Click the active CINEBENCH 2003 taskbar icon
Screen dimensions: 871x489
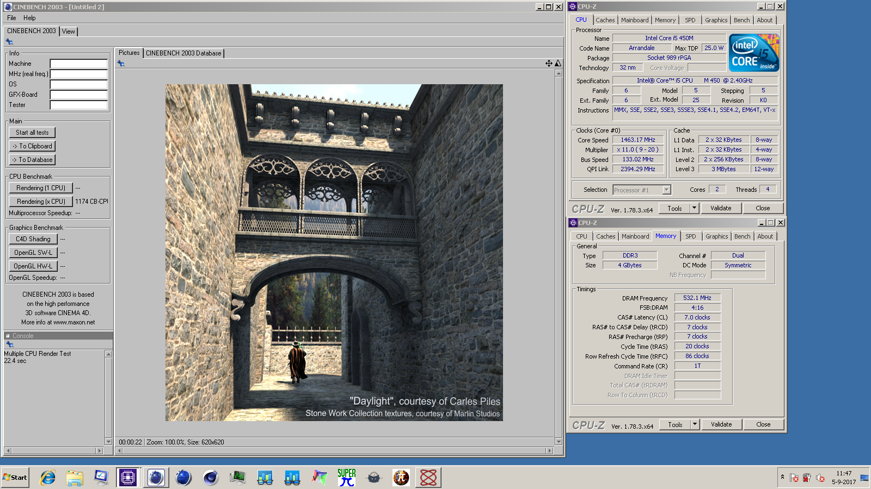coord(156,478)
